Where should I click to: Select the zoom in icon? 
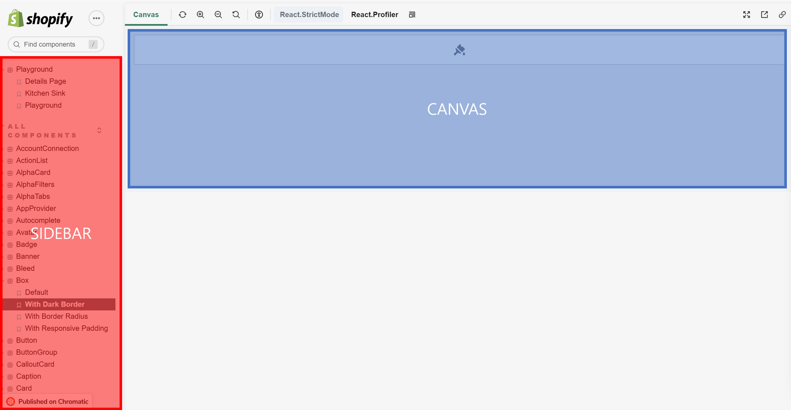[200, 15]
